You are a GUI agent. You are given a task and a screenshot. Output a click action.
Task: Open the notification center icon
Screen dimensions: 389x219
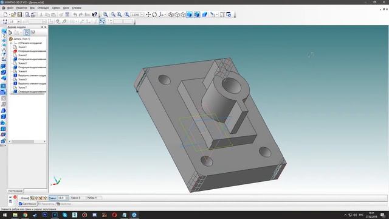pos(382,215)
